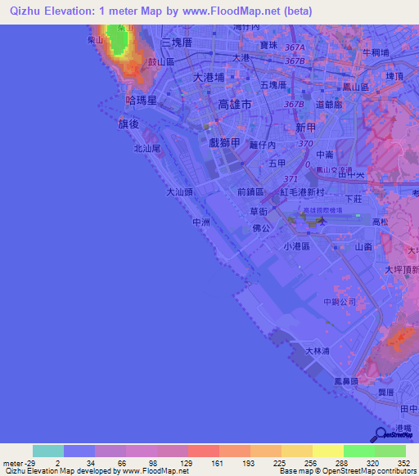Click the 紅毛港新村 label

pos(302,192)
